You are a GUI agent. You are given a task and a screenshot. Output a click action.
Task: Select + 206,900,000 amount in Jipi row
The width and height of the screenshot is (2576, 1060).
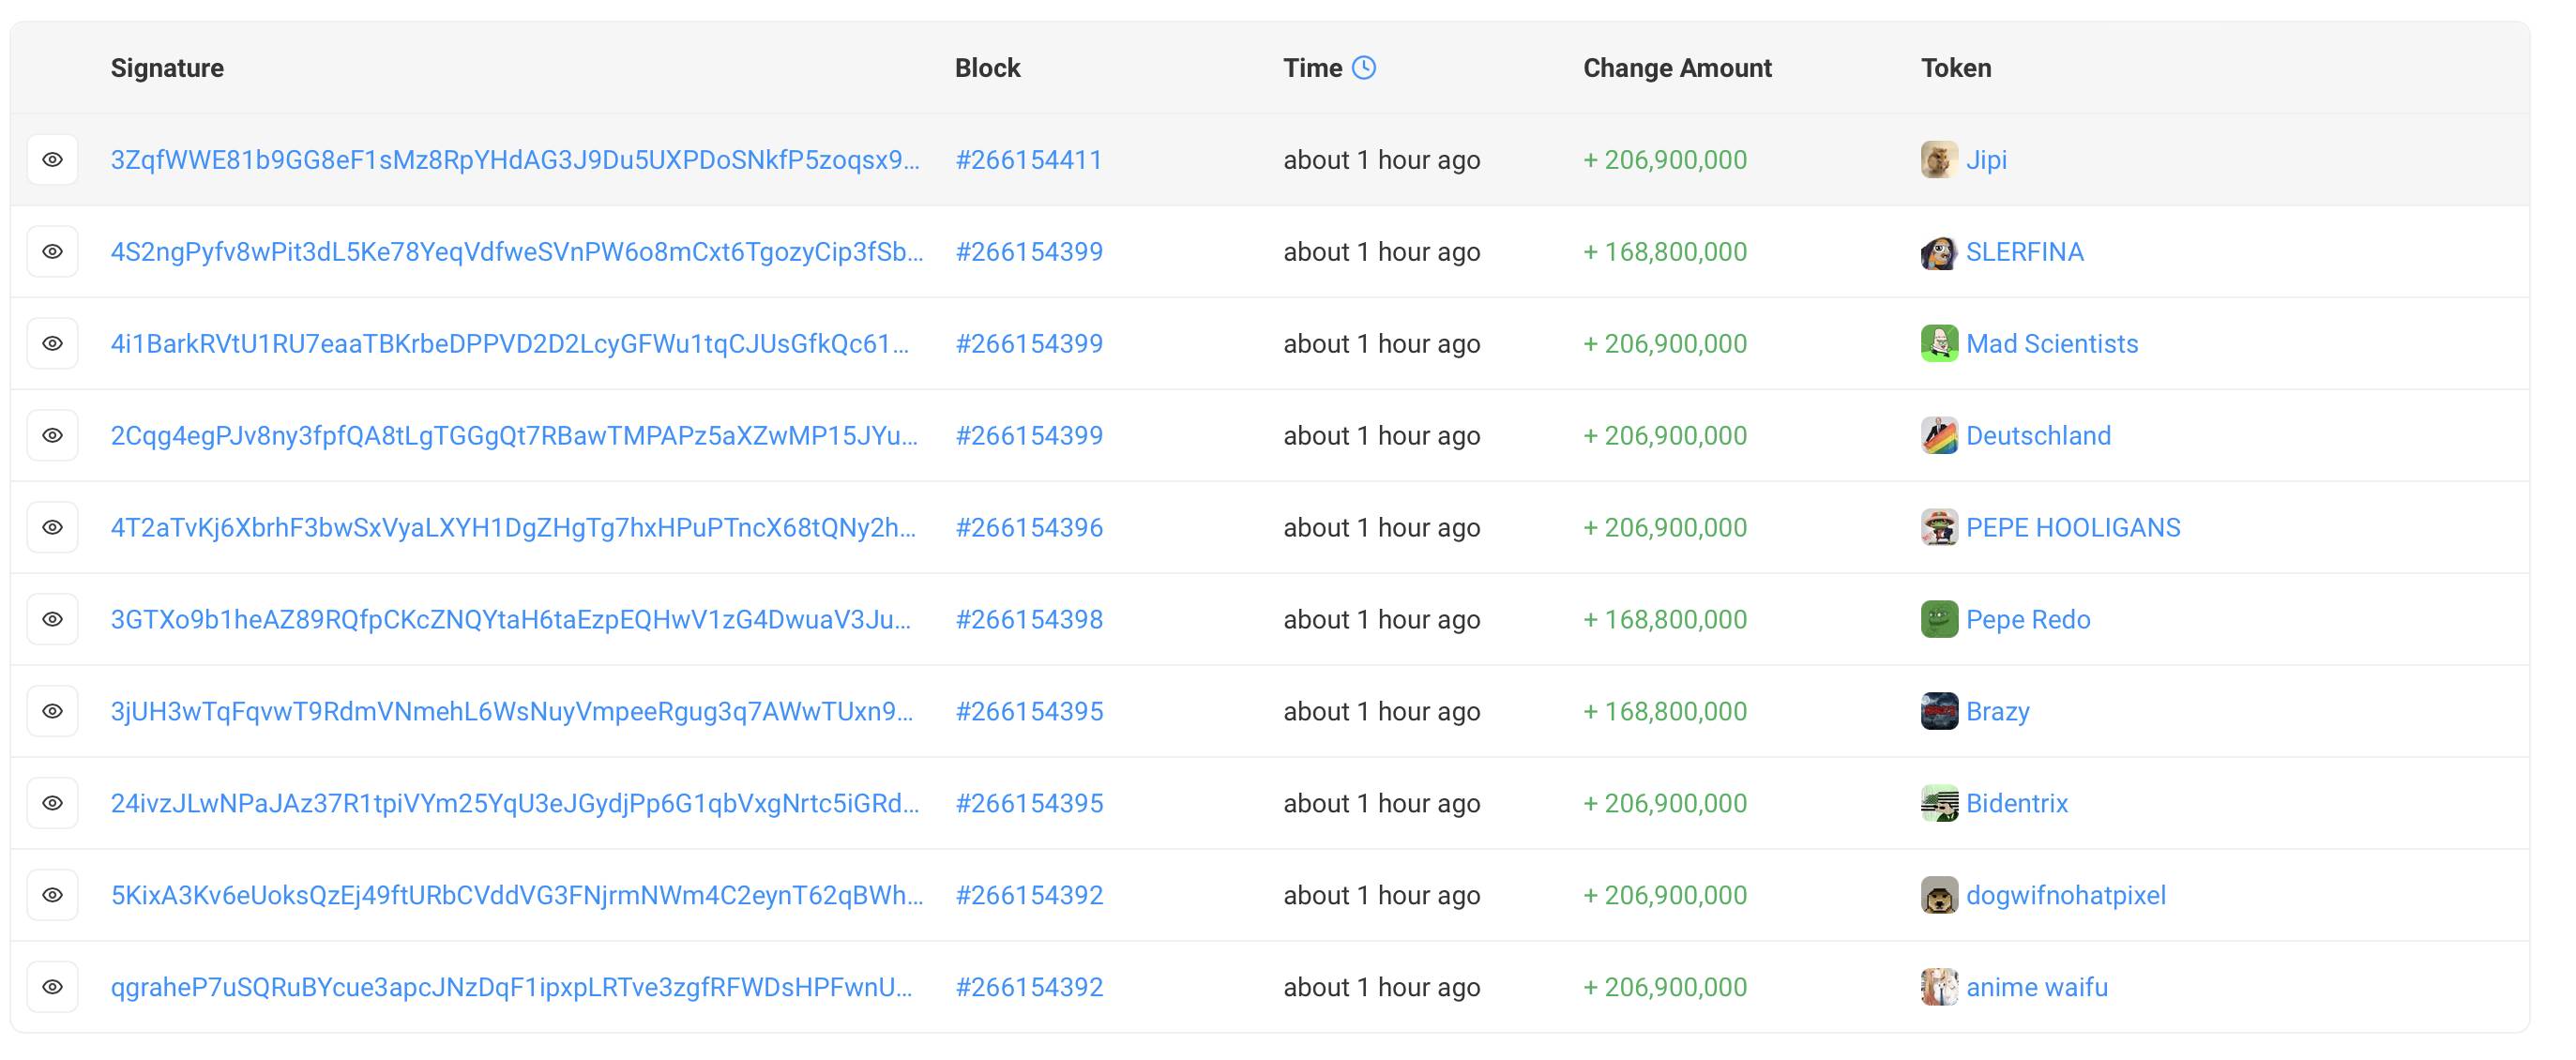click(1665, 160)
